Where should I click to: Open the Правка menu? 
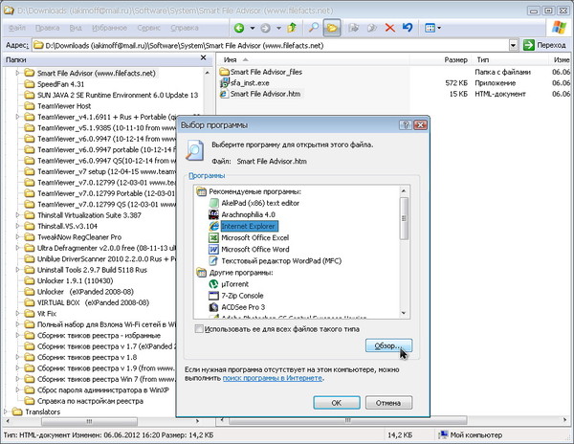coord(47,28)
